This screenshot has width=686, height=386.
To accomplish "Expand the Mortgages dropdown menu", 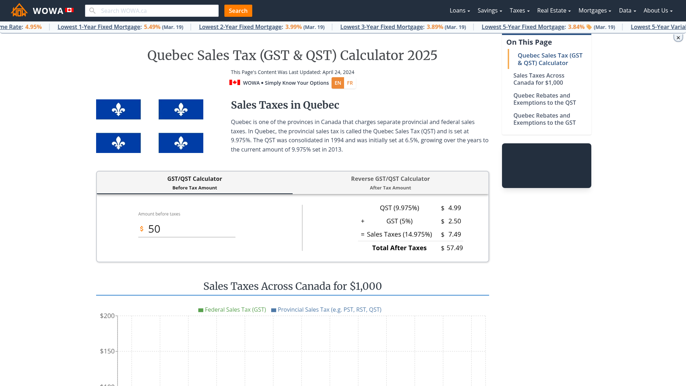I will click(x=595, y=10).
